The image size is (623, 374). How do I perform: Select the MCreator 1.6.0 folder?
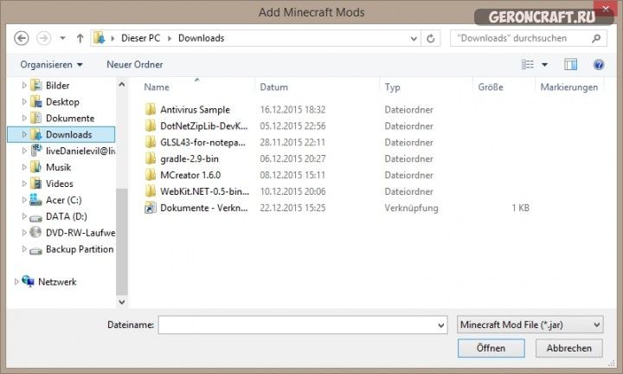pos(189,175)
